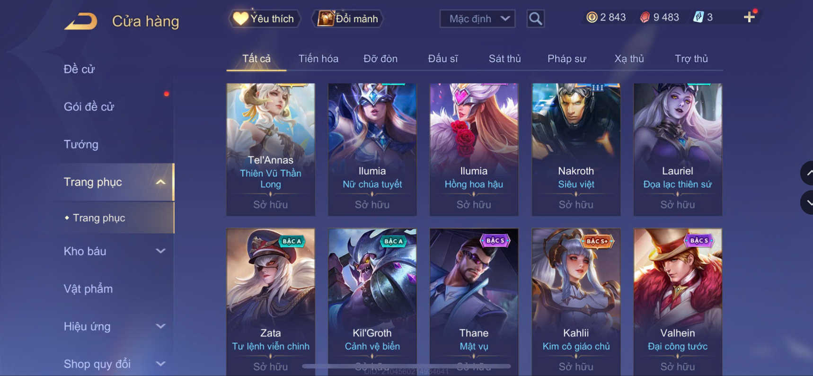Tap the plus icon to add currency
This screenshot has height=376, width=813.
click(x=749, y=17)
